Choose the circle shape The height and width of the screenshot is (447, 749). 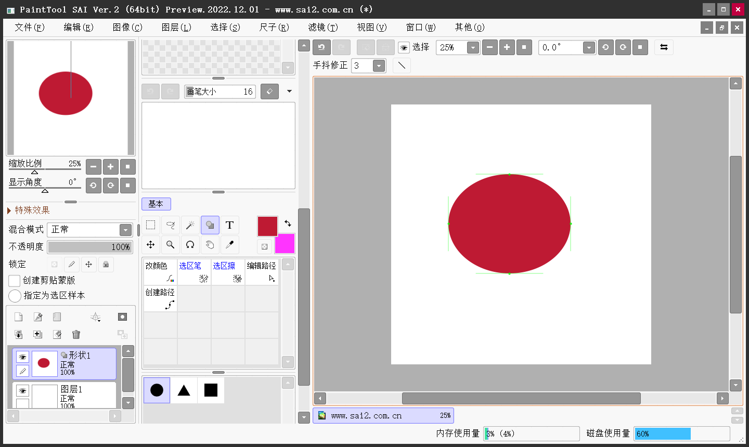157,390
